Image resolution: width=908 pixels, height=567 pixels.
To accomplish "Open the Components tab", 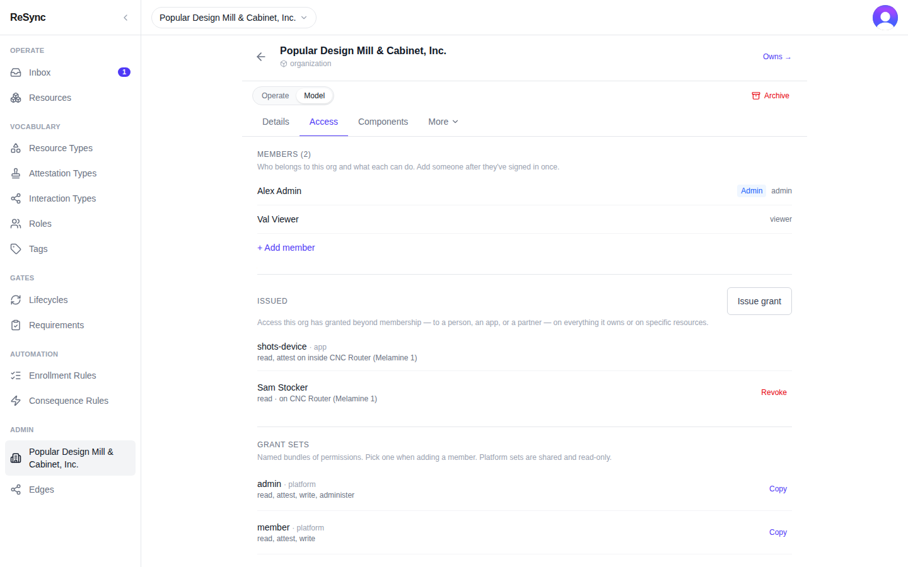I will 383,122.
